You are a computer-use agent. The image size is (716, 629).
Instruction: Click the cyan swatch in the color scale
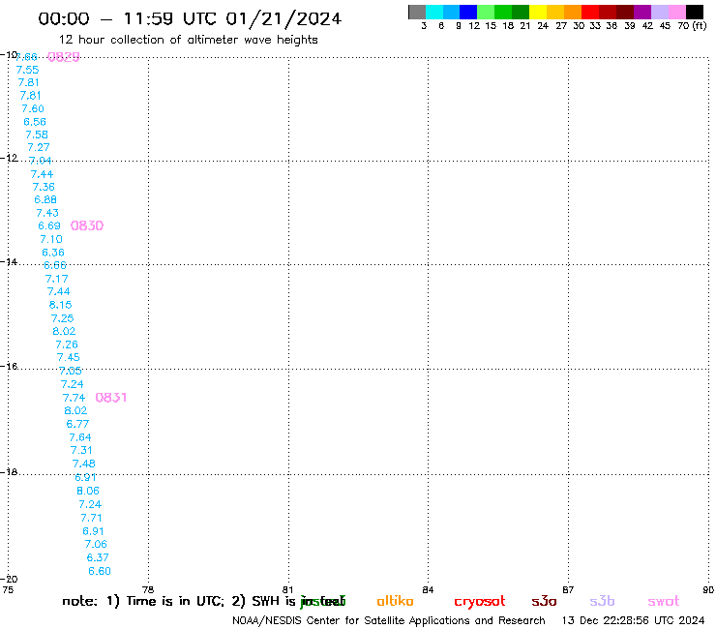(x=434, y=12)
